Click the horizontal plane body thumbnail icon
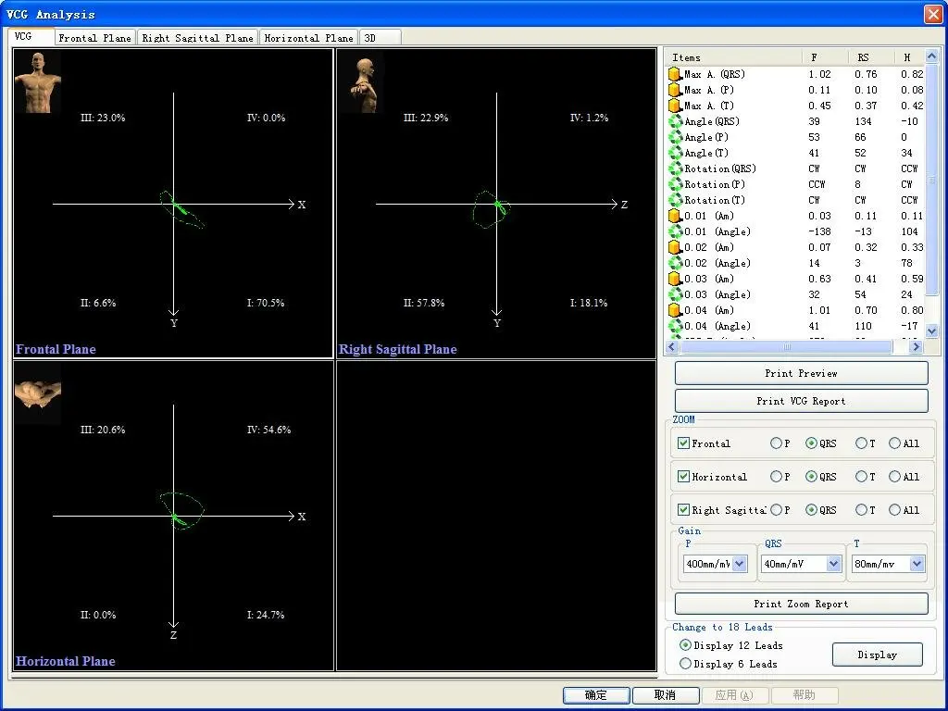Screen dimensions: 948x711 point(38,393)
